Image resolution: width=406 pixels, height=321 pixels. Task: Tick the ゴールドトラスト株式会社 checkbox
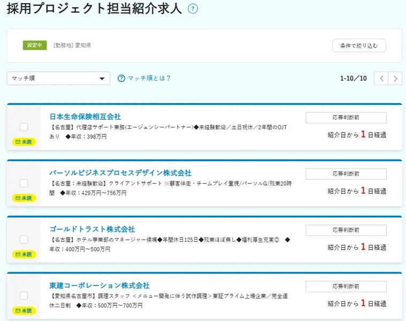click(x=24, y=239)
